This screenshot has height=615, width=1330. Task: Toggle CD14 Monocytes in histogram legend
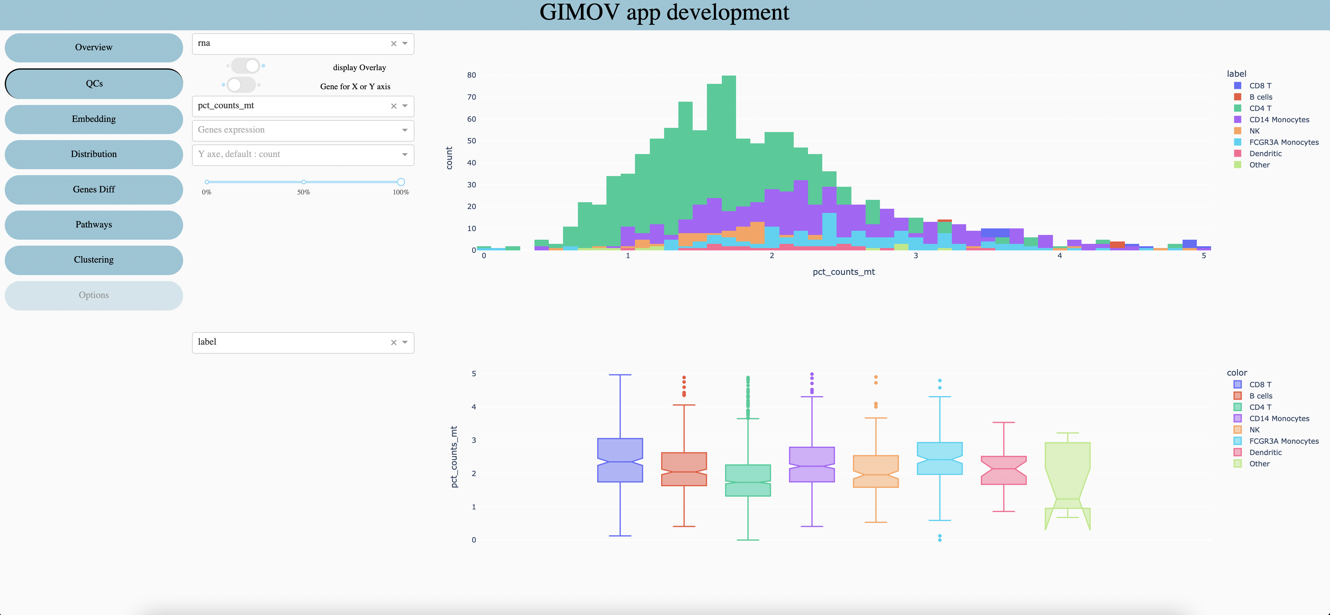[x=1272, y=120]
